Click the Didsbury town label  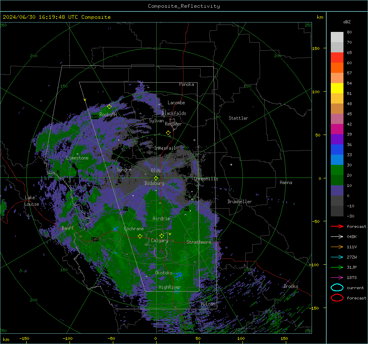coord(154,183)
